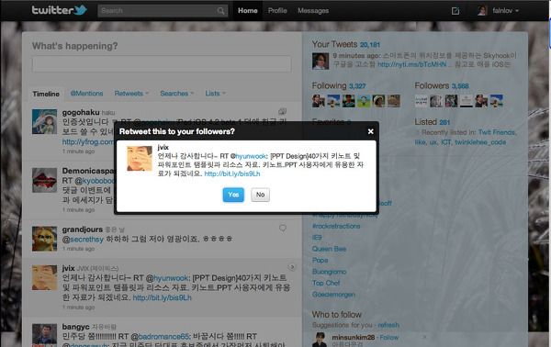Expand the Retweets tab dropdown

(131, 94)
